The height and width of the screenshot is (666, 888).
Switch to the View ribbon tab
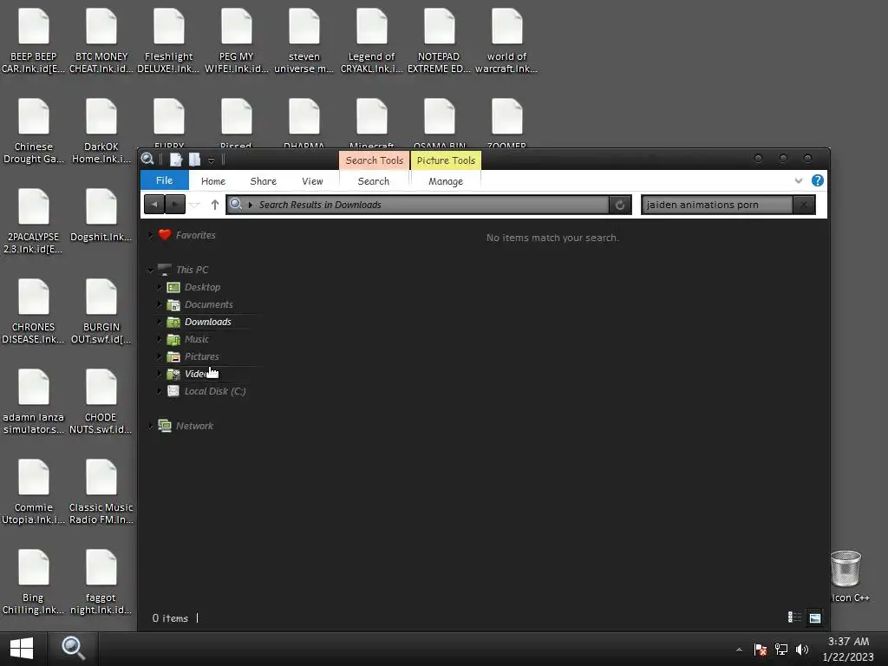312,181
